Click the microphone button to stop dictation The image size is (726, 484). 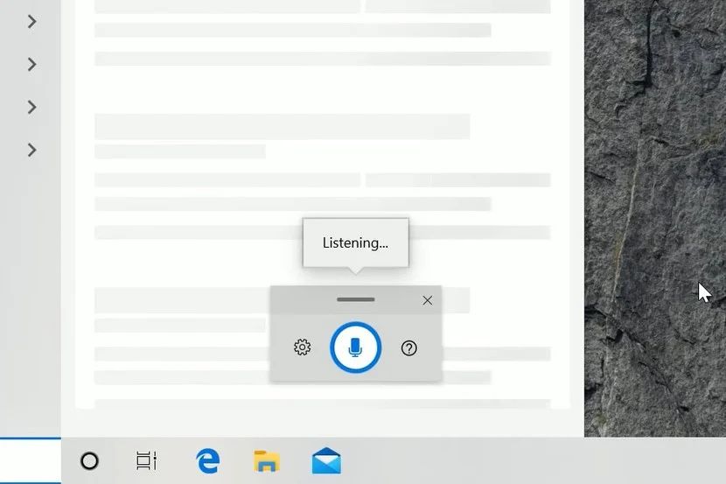point(356,347)
